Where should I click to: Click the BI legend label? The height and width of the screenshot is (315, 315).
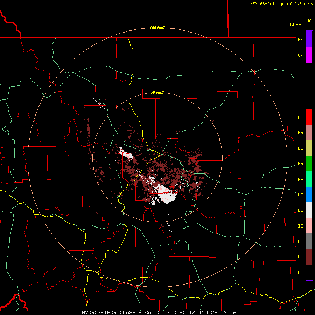[301, 257]
